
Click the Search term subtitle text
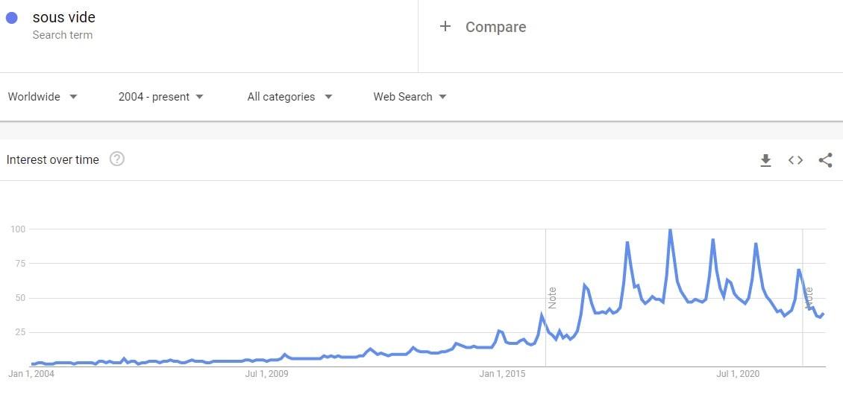(x=63, y=35)
